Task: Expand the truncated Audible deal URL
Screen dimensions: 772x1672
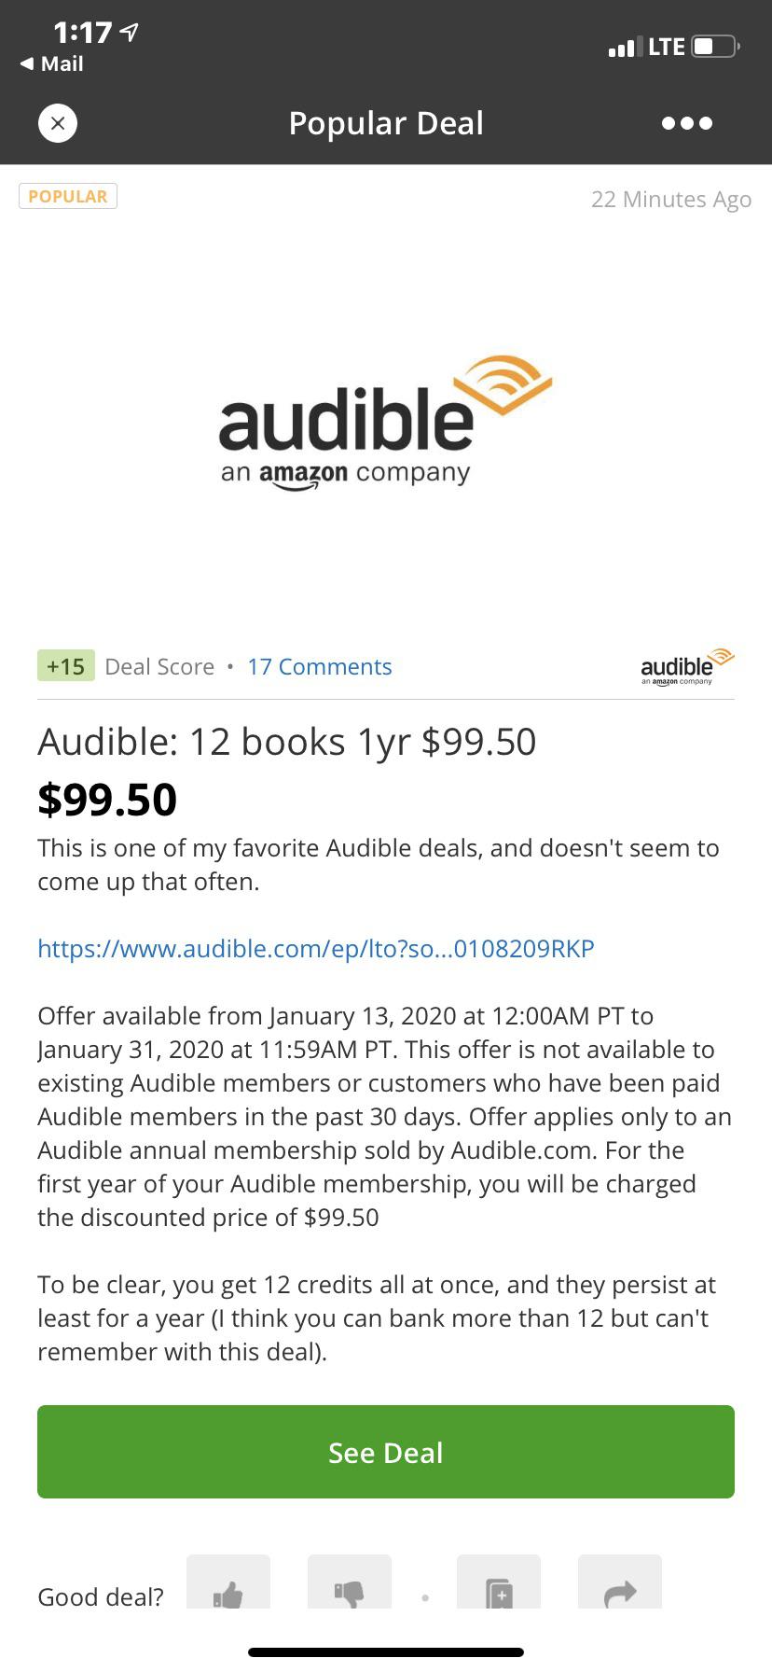Action: coord(314,948)
